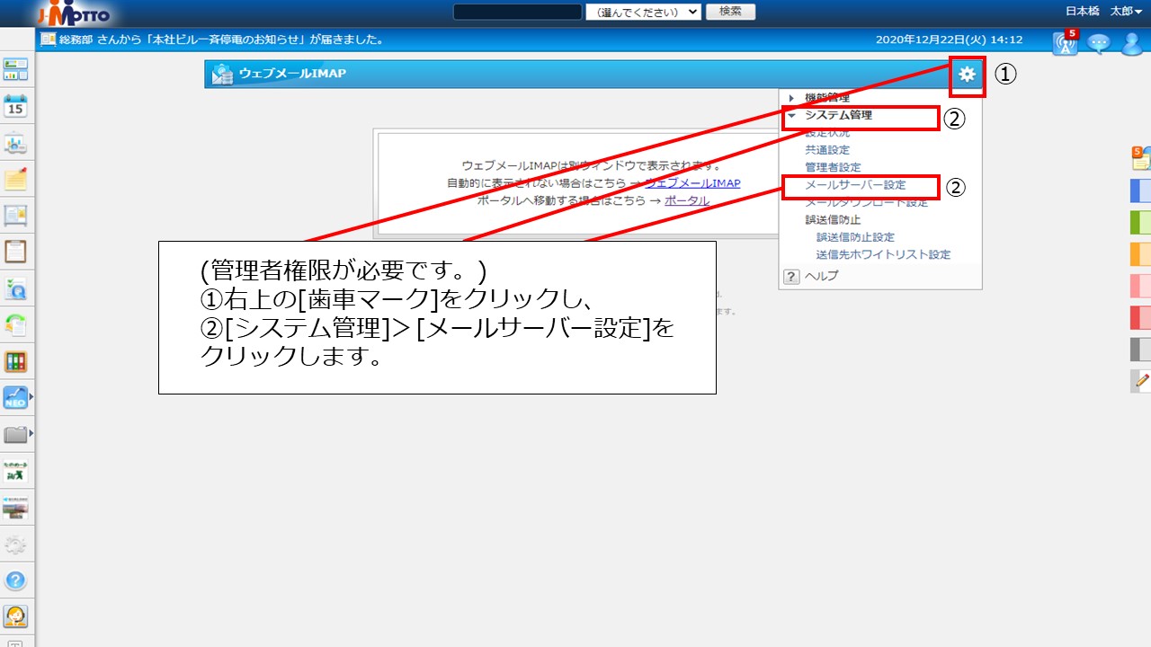Open the green circular arrow sidebar icon
Image resolution: width=1151 pixels, height=647 pixels.
[x=16, y=324]
